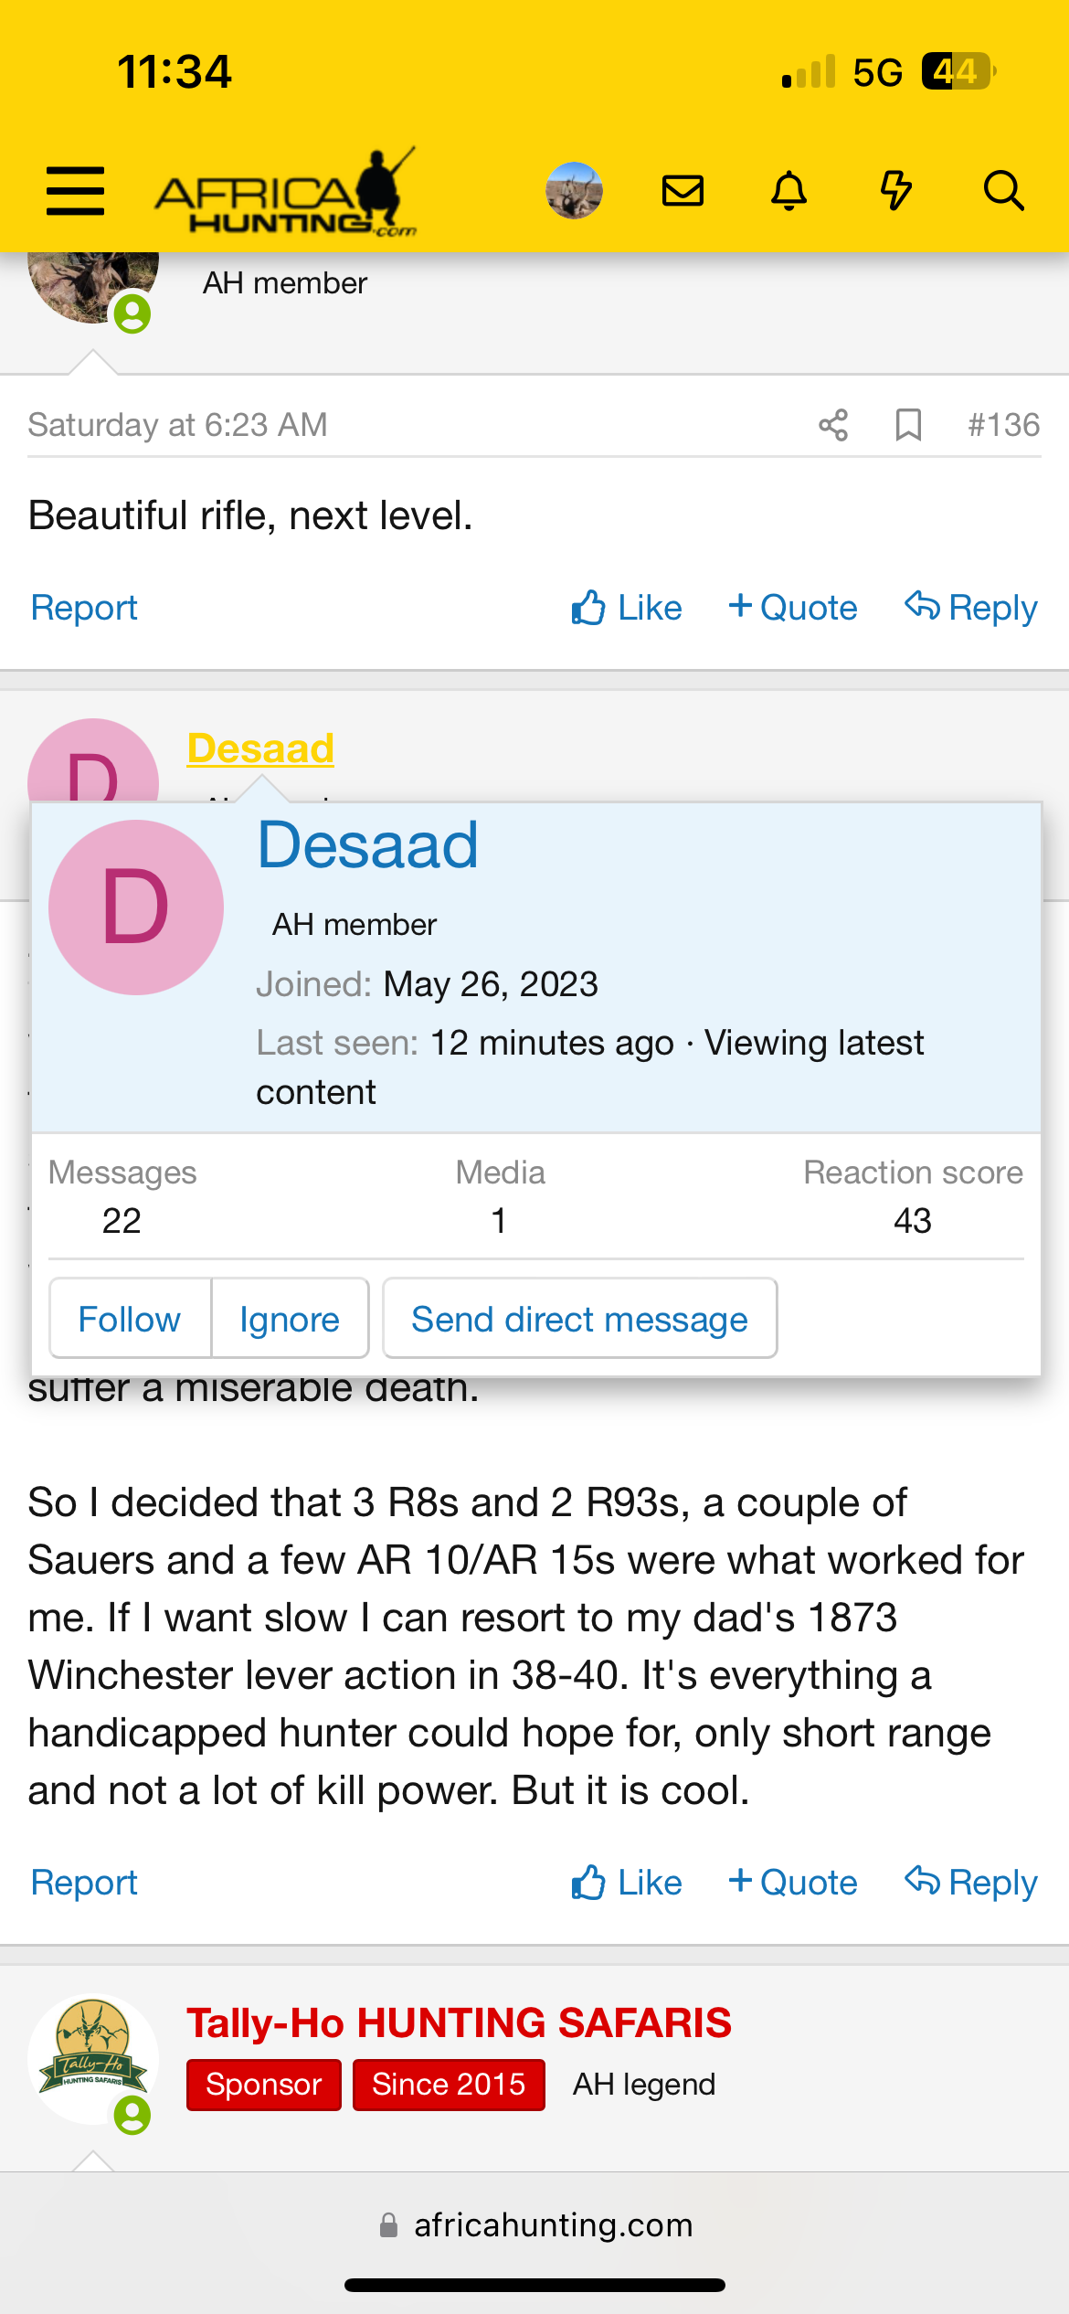The image size is (1069, 2314).
Task: Follow the user Desaad
Action: coord(130,1319)
